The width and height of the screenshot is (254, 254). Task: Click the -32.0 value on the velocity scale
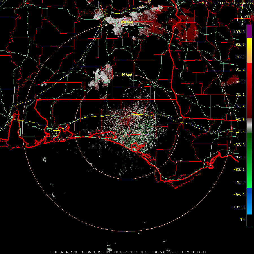click(x=239, y=145)
